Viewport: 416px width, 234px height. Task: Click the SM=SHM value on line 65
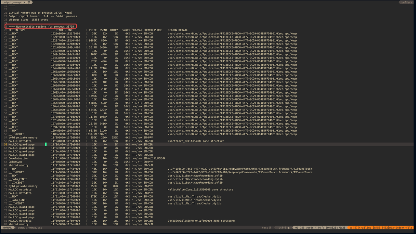pyautogui.click(x=148, y=165)
